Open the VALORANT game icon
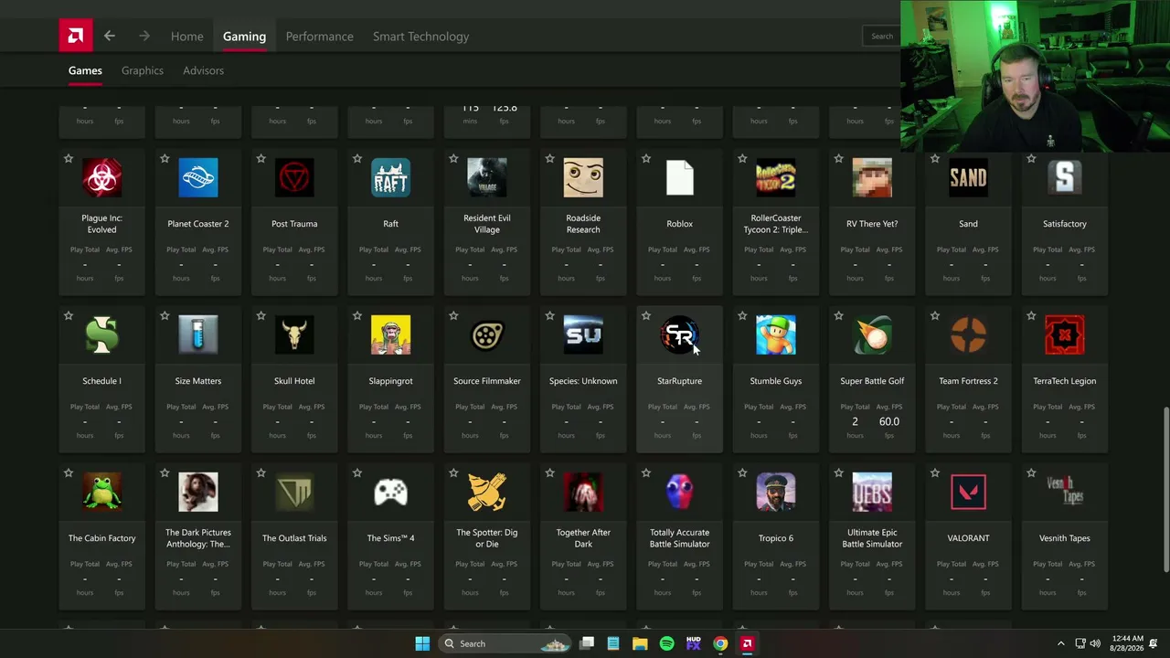Image resolution: width=1170 pixels, height=658 pixels. pyautogui.click(x=968, y=492)
